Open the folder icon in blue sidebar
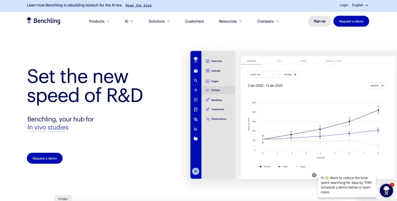The width and height of the screenshot is (397, 201). [196, 139]
